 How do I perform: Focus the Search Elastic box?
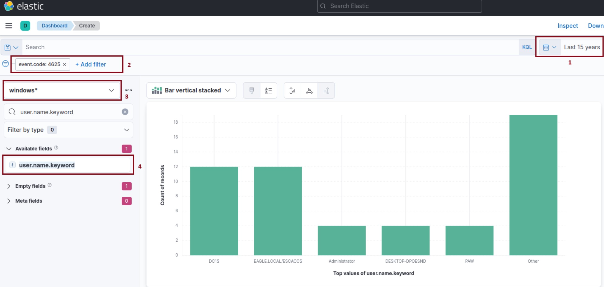(x=399, y=6)
